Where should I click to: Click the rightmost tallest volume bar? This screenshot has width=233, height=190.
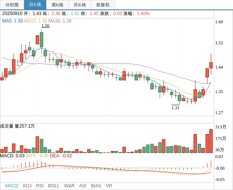pos(211,141)
